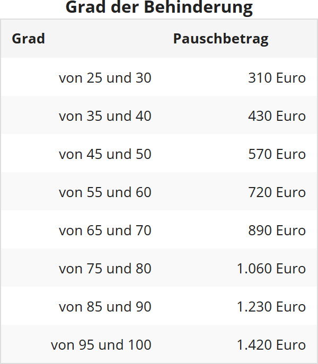Screen dimensions: 318x364
Task: Click the 'Grad' column header
Action: (28, 39)
